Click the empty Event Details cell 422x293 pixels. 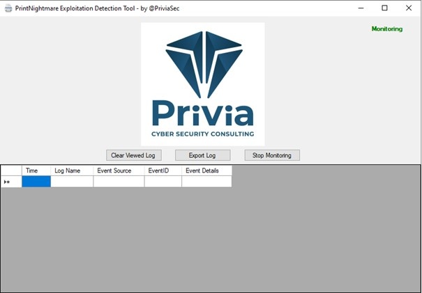click(x=206, y=182)
